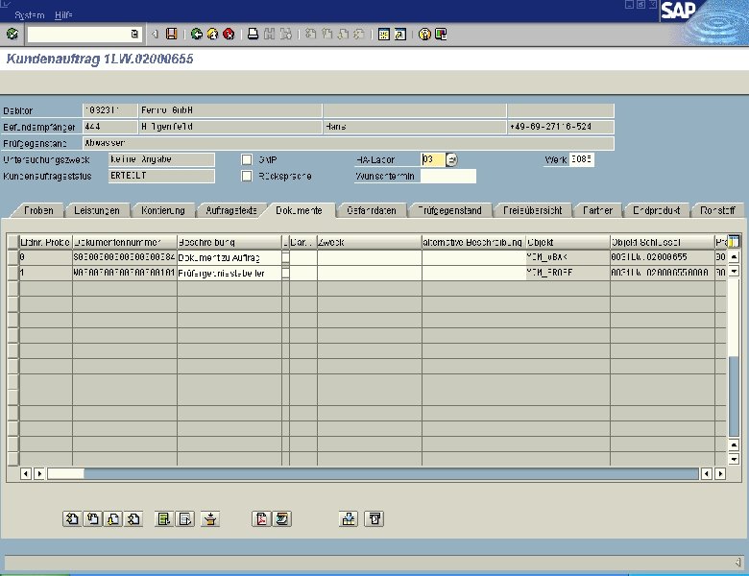Click the import document icon with blue arrow

tap(349, 518)
